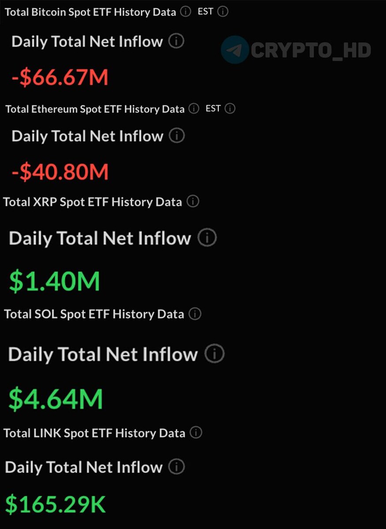The height and width of the screenshot is (529, 386).
Task: Click the CRYPTO_HD watermark text
Action: 311,50
